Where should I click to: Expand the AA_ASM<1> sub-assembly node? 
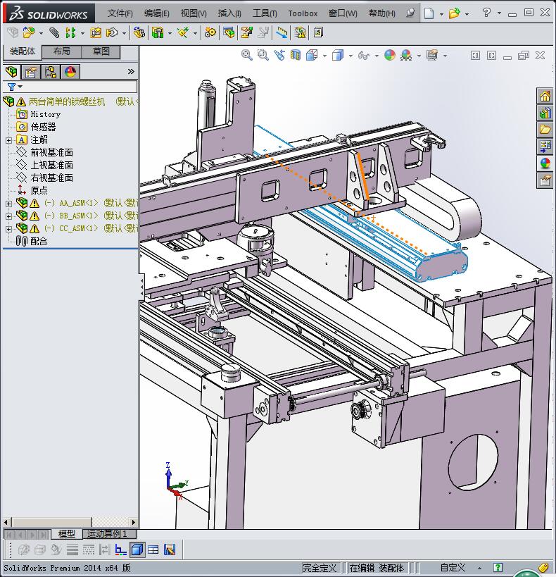(x=8, y=204)
